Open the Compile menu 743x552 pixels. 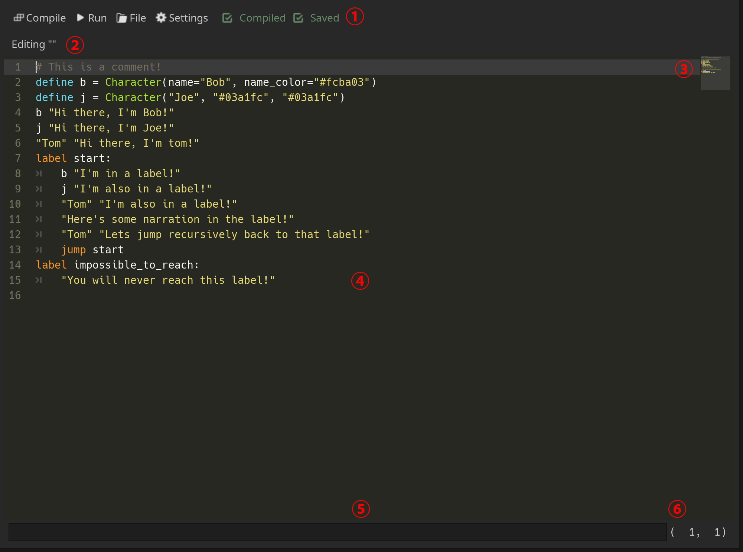pyautogui.click(x=40, y=18)
